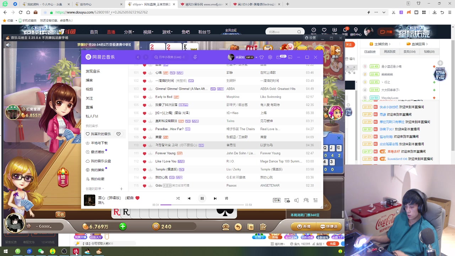Image resolution: width=455 pixels, height=256 pixels.
Task: Expand Douyu 视频 dropdown
Action: (x=148, y=32)
